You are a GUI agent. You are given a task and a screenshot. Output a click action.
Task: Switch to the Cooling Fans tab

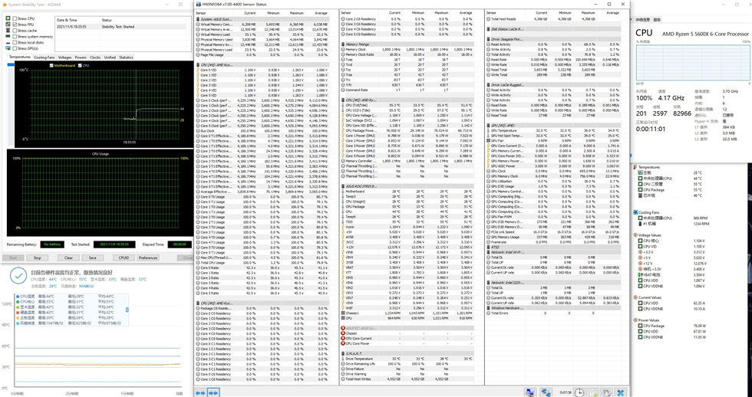[x=45, y=57]
